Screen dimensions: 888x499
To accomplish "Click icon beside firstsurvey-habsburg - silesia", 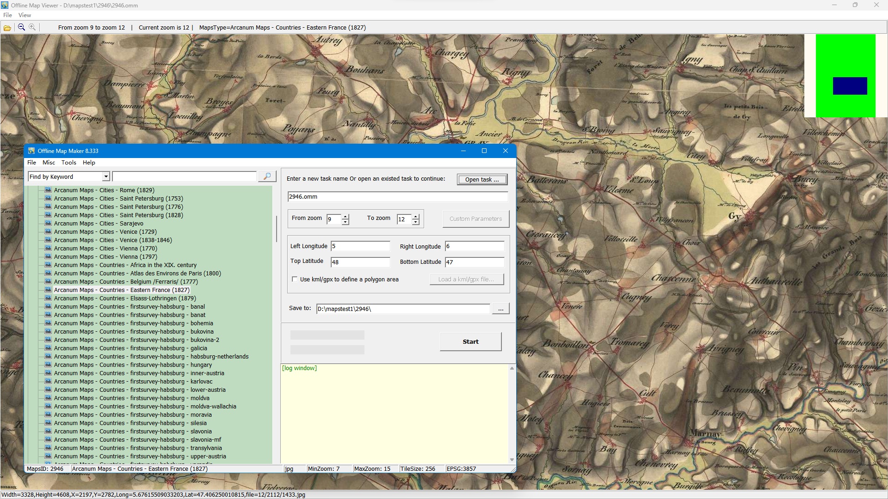I will pos(48,423).
